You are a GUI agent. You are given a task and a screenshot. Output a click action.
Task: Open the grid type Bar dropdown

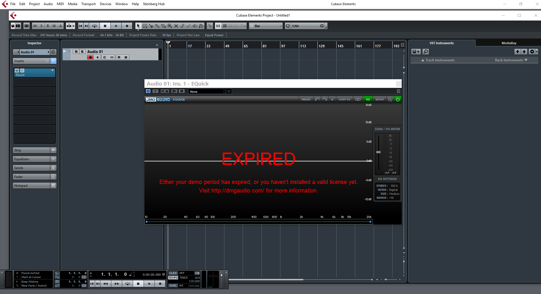266,26
